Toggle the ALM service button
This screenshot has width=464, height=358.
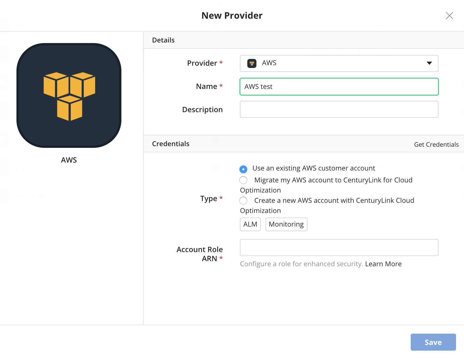click(250, 224)
